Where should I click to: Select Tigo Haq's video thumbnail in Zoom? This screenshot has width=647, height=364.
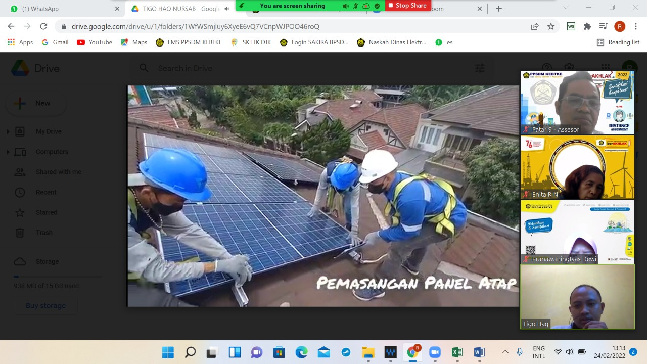(x=577, y=296)
